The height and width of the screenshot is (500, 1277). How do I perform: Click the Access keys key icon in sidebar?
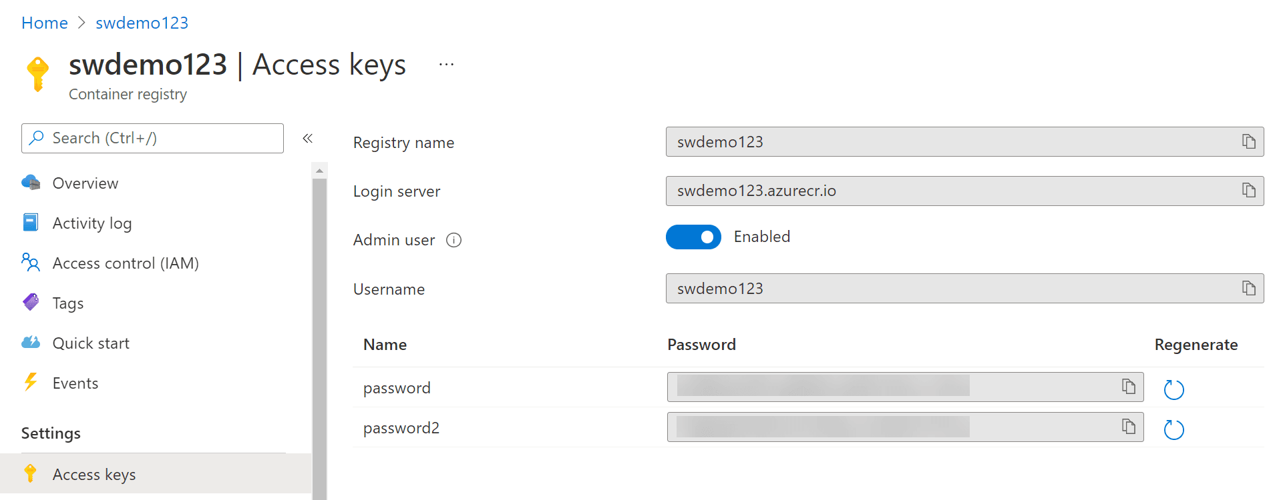coord(30,473)
